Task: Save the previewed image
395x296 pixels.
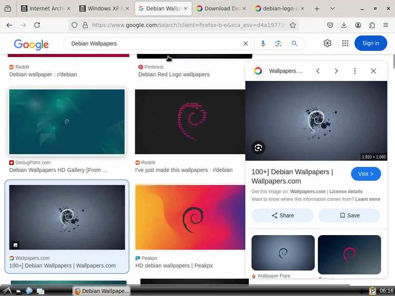Action: click(349, 215)
